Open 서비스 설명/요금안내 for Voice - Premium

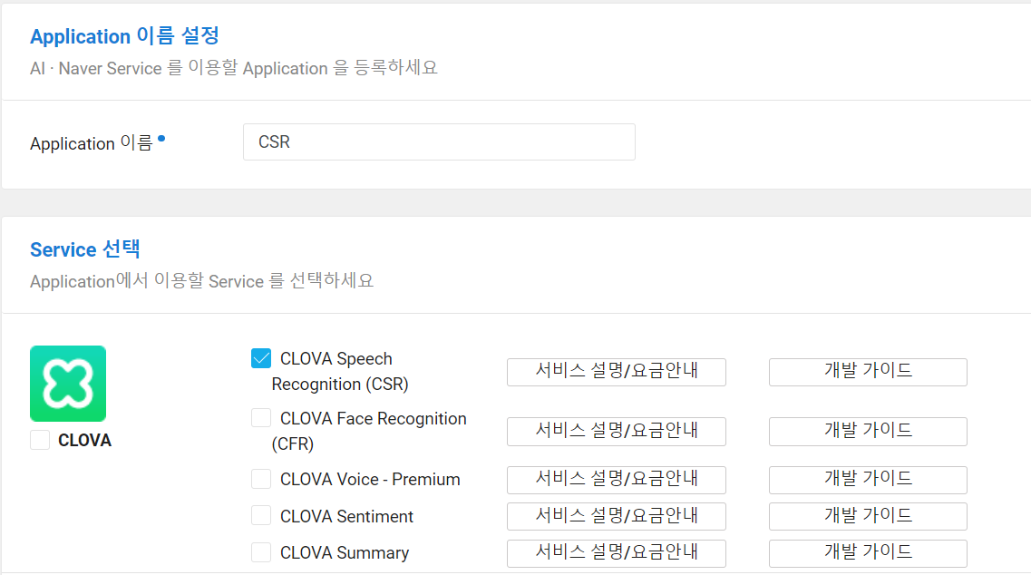[x=616, y=480]
